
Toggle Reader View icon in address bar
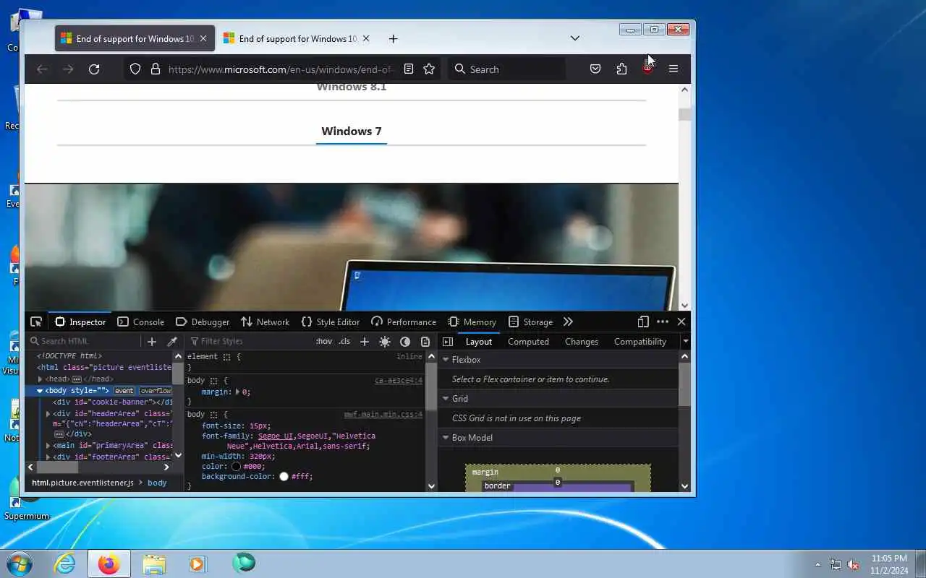(409, 69)
